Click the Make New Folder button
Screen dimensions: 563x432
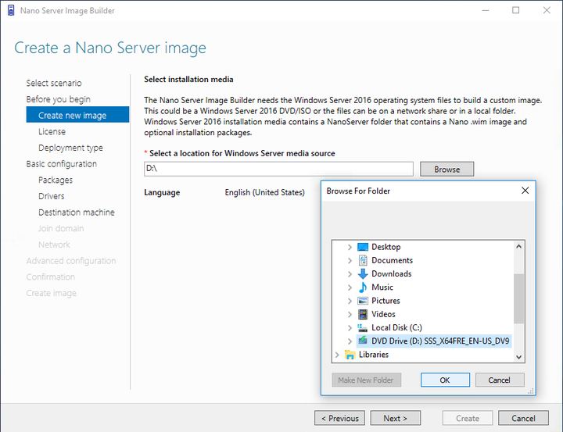[x=366, y=380]
